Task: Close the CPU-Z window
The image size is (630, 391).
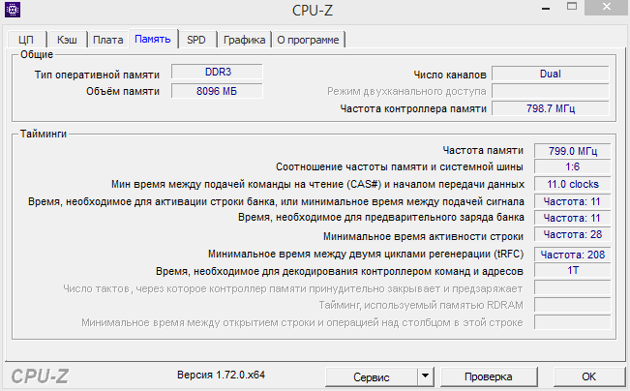Action: pos(607,7)
